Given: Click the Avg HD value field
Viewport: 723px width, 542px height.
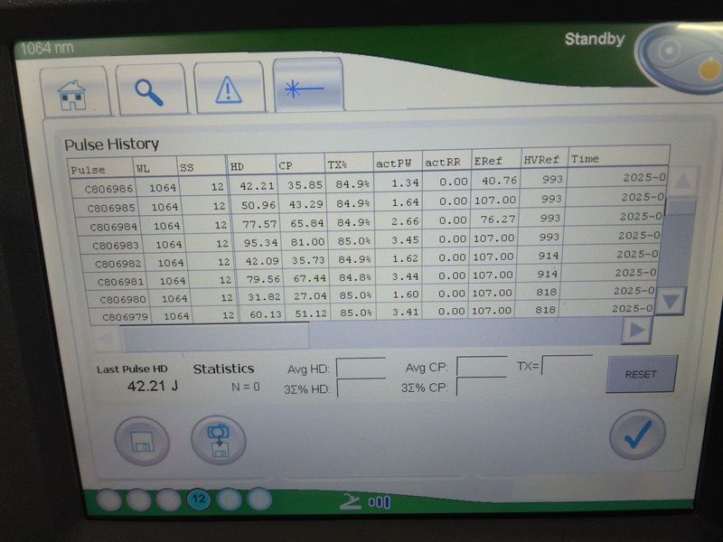Looking at the screenshot, I should [x=361, y=368].
